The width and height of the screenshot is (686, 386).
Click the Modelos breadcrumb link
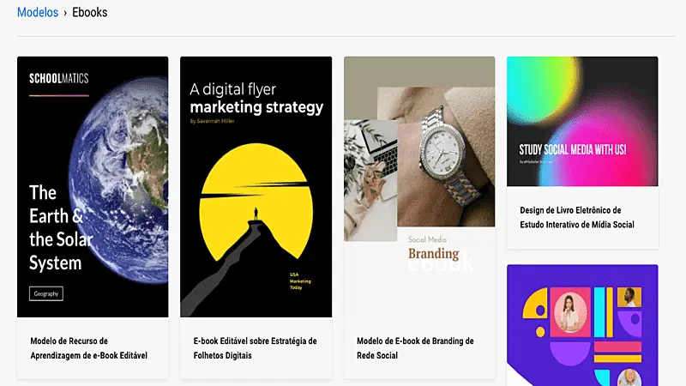tap(38, 13)
